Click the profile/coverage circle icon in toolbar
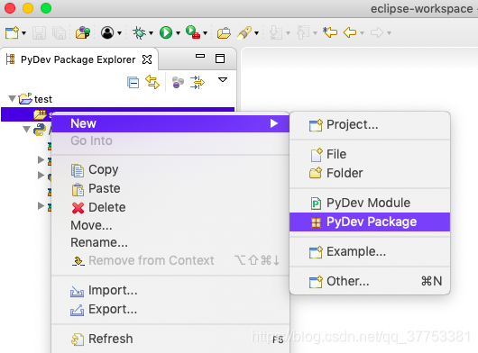Viewport: 478px width, 353px height. [107, 32]
